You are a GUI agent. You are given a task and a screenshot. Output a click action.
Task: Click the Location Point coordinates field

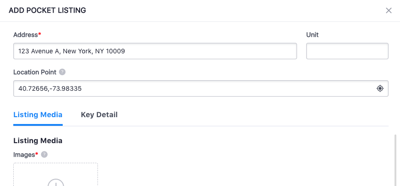click(x=192, y=88)
